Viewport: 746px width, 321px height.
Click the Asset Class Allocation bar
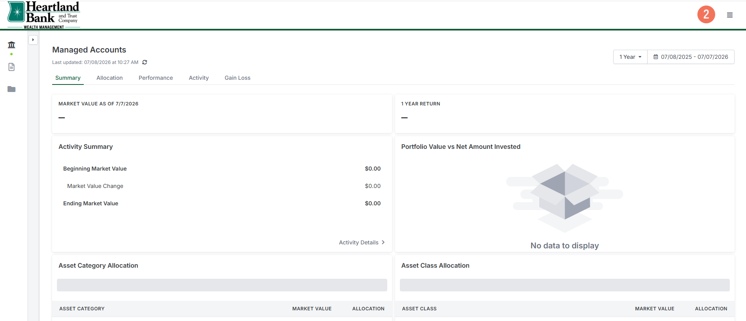[565, 285]
